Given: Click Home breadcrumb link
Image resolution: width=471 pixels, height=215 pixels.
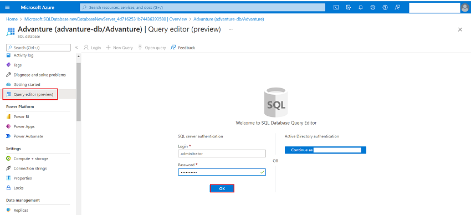Looking at the screenshot, I should pyautogui.click(x=12, y=19).
